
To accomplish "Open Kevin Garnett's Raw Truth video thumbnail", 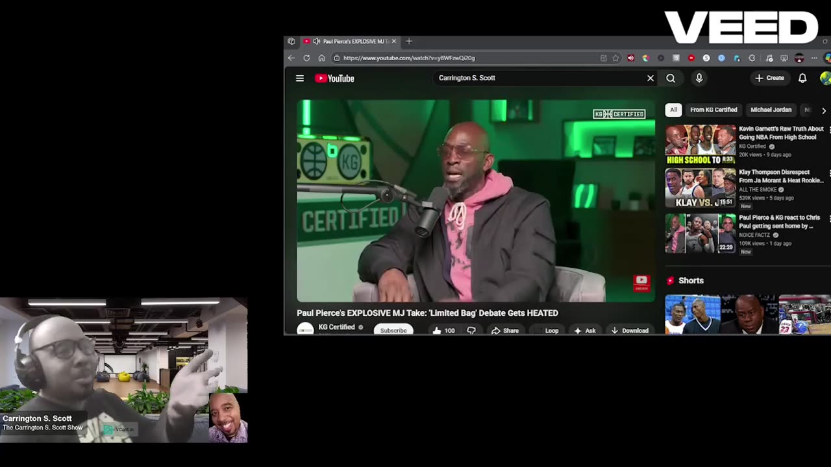I will (700, 145).
